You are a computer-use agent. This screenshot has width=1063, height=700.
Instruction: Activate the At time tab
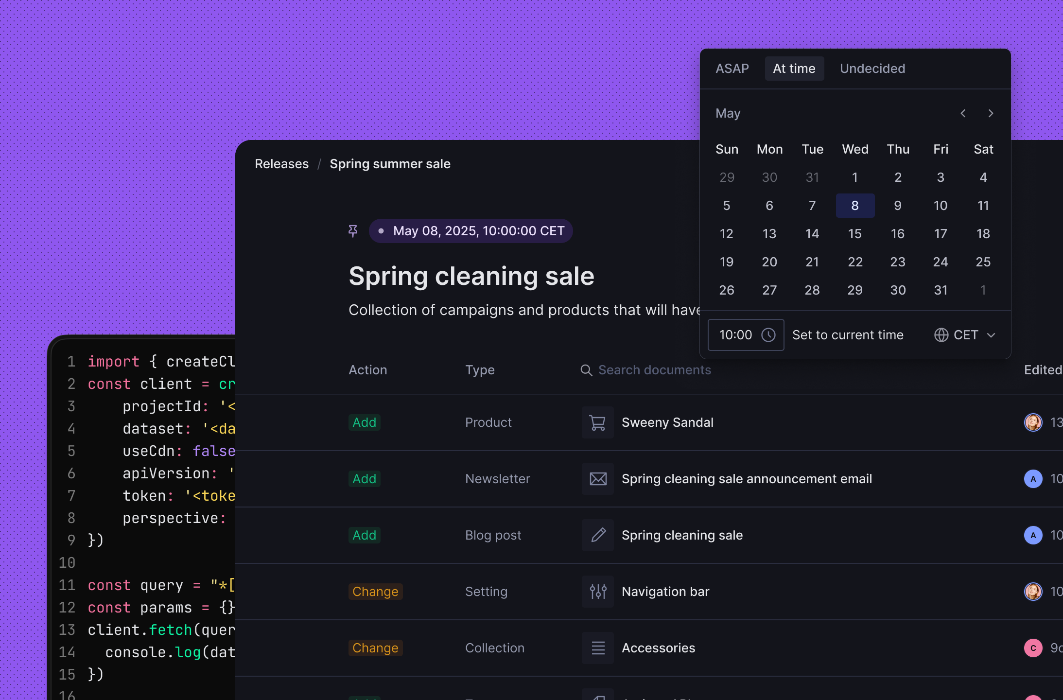tap(794, 69)
